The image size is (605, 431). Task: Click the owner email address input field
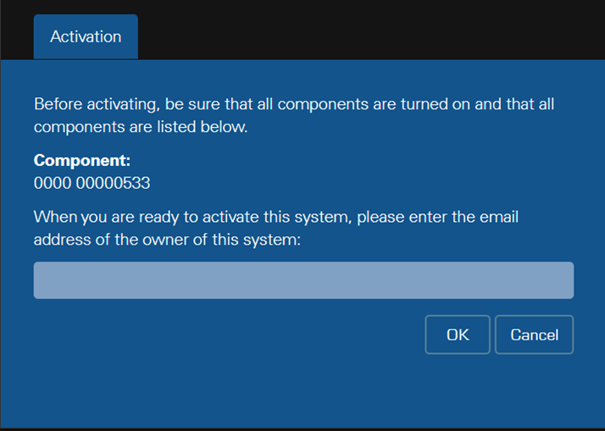click(303, 280)
